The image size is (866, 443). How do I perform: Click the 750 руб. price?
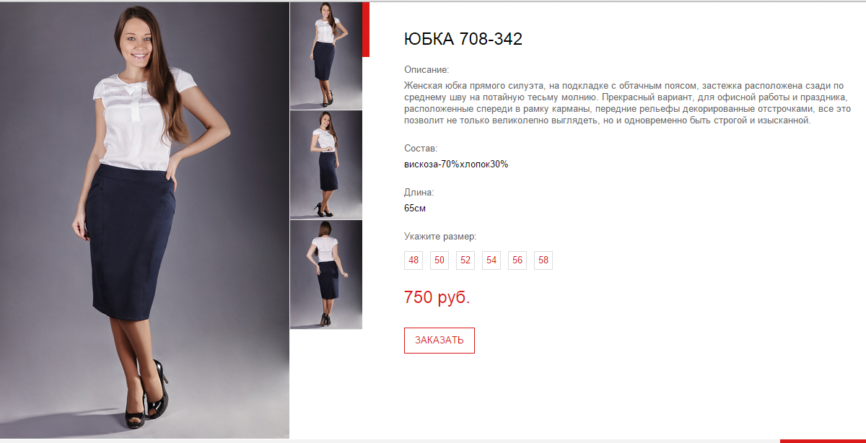437,297
